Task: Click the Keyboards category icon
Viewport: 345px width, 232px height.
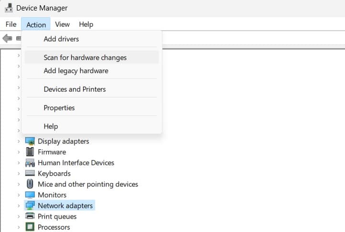Action: click(x=30, y=173)
